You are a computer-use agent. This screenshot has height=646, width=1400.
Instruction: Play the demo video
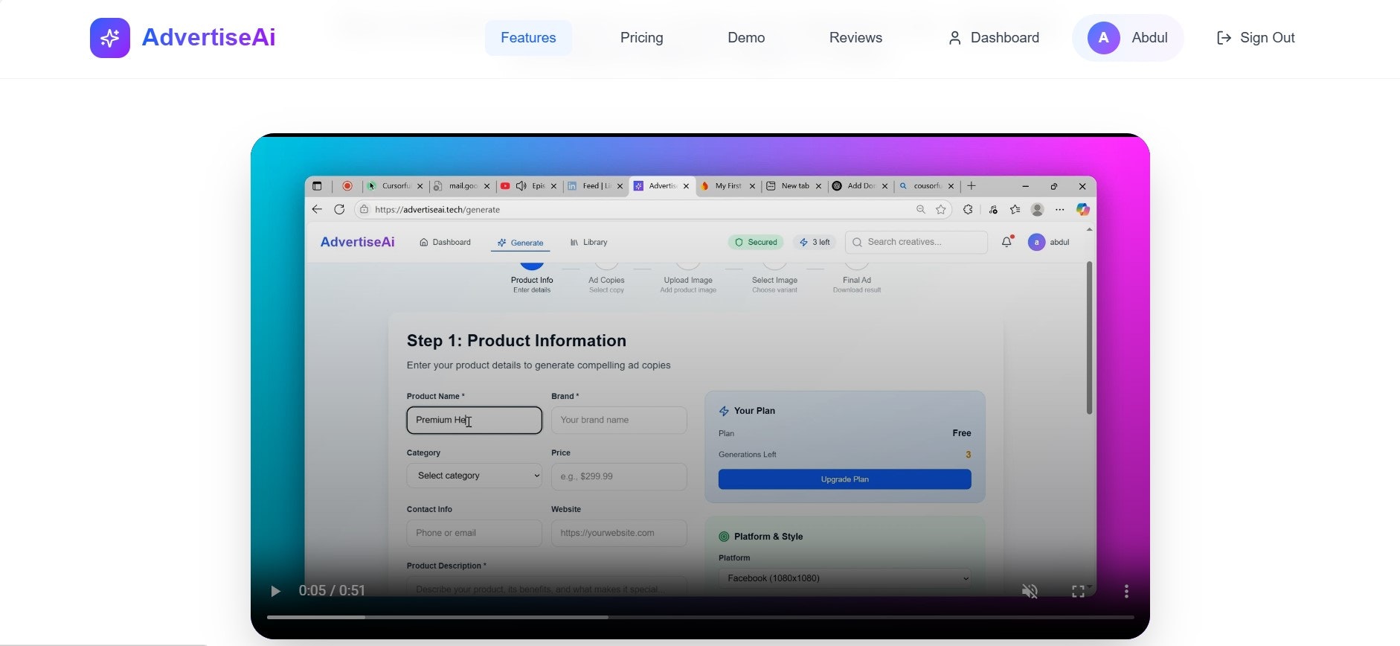click(x=275, y=591)
